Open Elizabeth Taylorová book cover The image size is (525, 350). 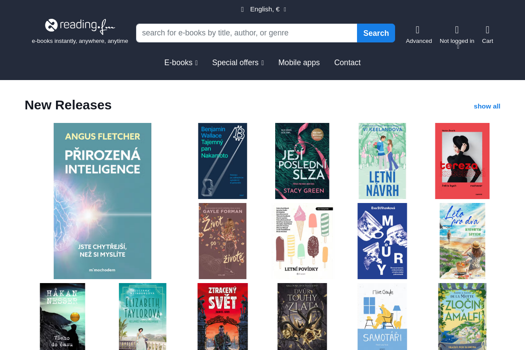[x=143, y=317]
